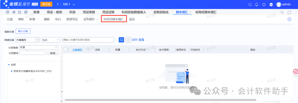Click 退出 to exit
Screen dimensions: 298x103
132,19
